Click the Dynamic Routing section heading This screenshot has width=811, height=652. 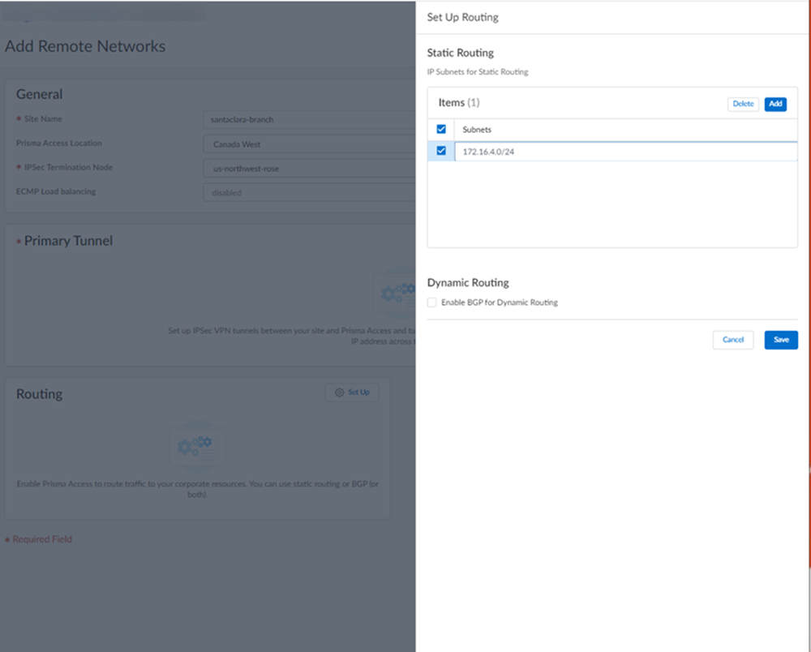tap(468, 283)
